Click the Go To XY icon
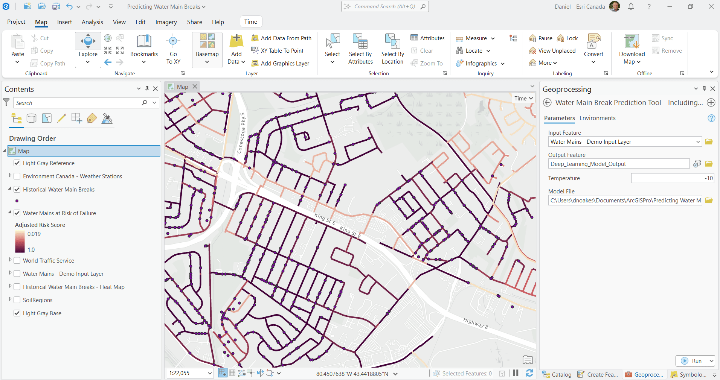The image size is (720, 380). pyautogui.click(x=173, y=41)
